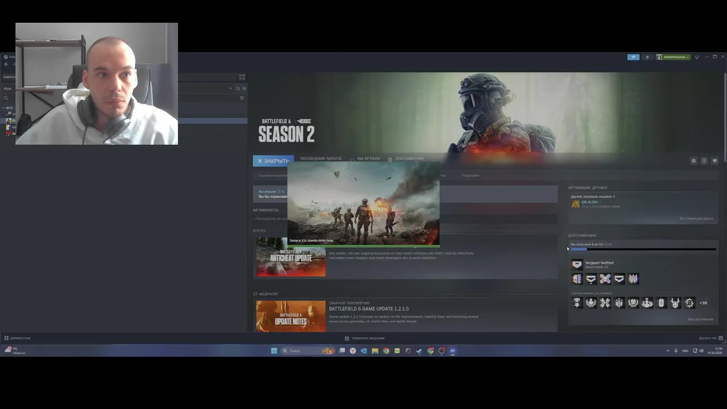Select the fence-like unlocked achievement icon
The width and height of the screenshot is (727, 409).
coord(633,278)
